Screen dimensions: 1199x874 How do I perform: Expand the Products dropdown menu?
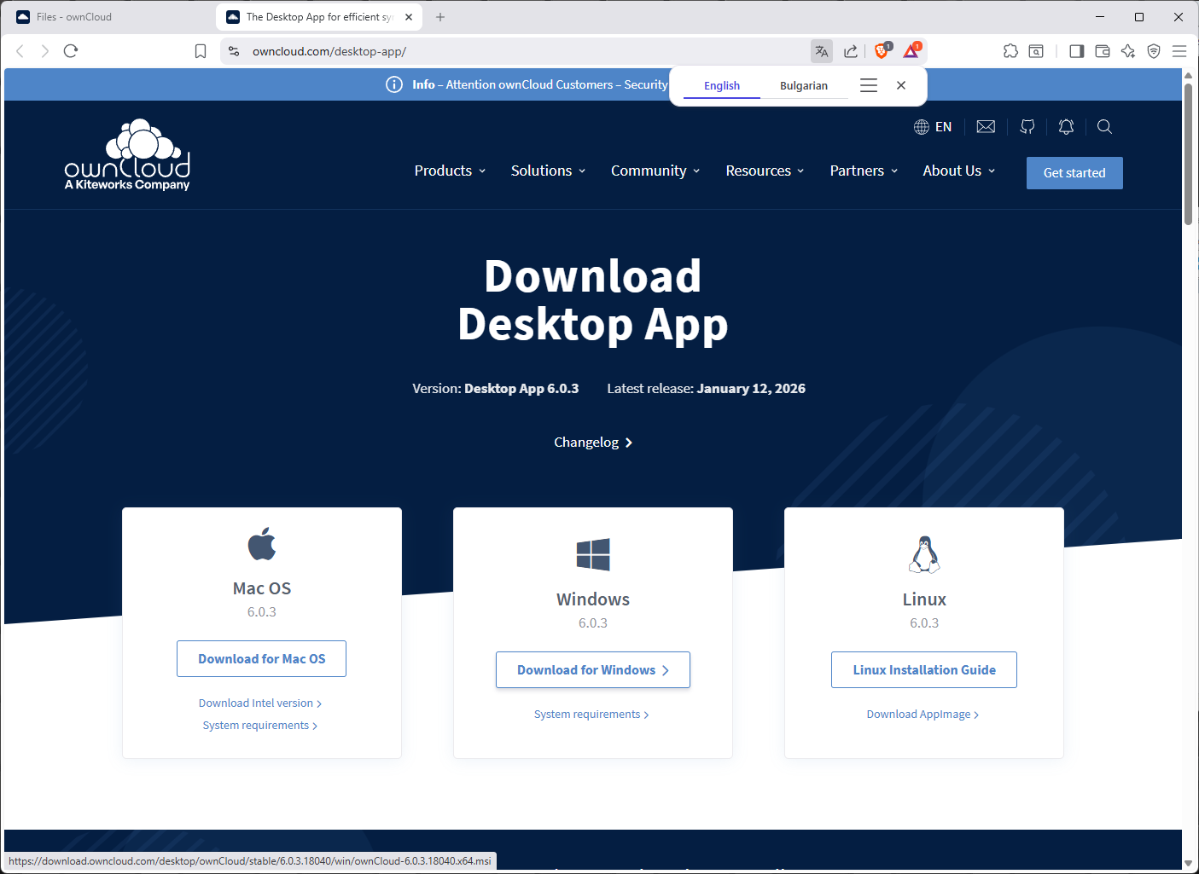coord(450,171)
